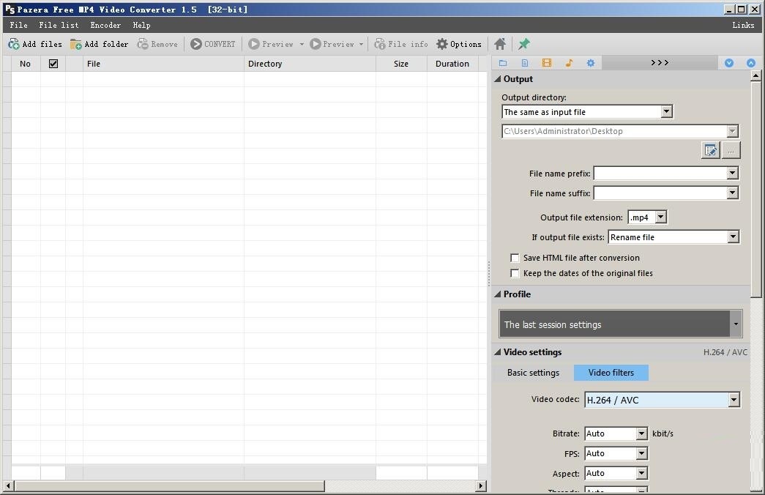
Task: Click the green pin icon in the toolbar
Action: 524,44
